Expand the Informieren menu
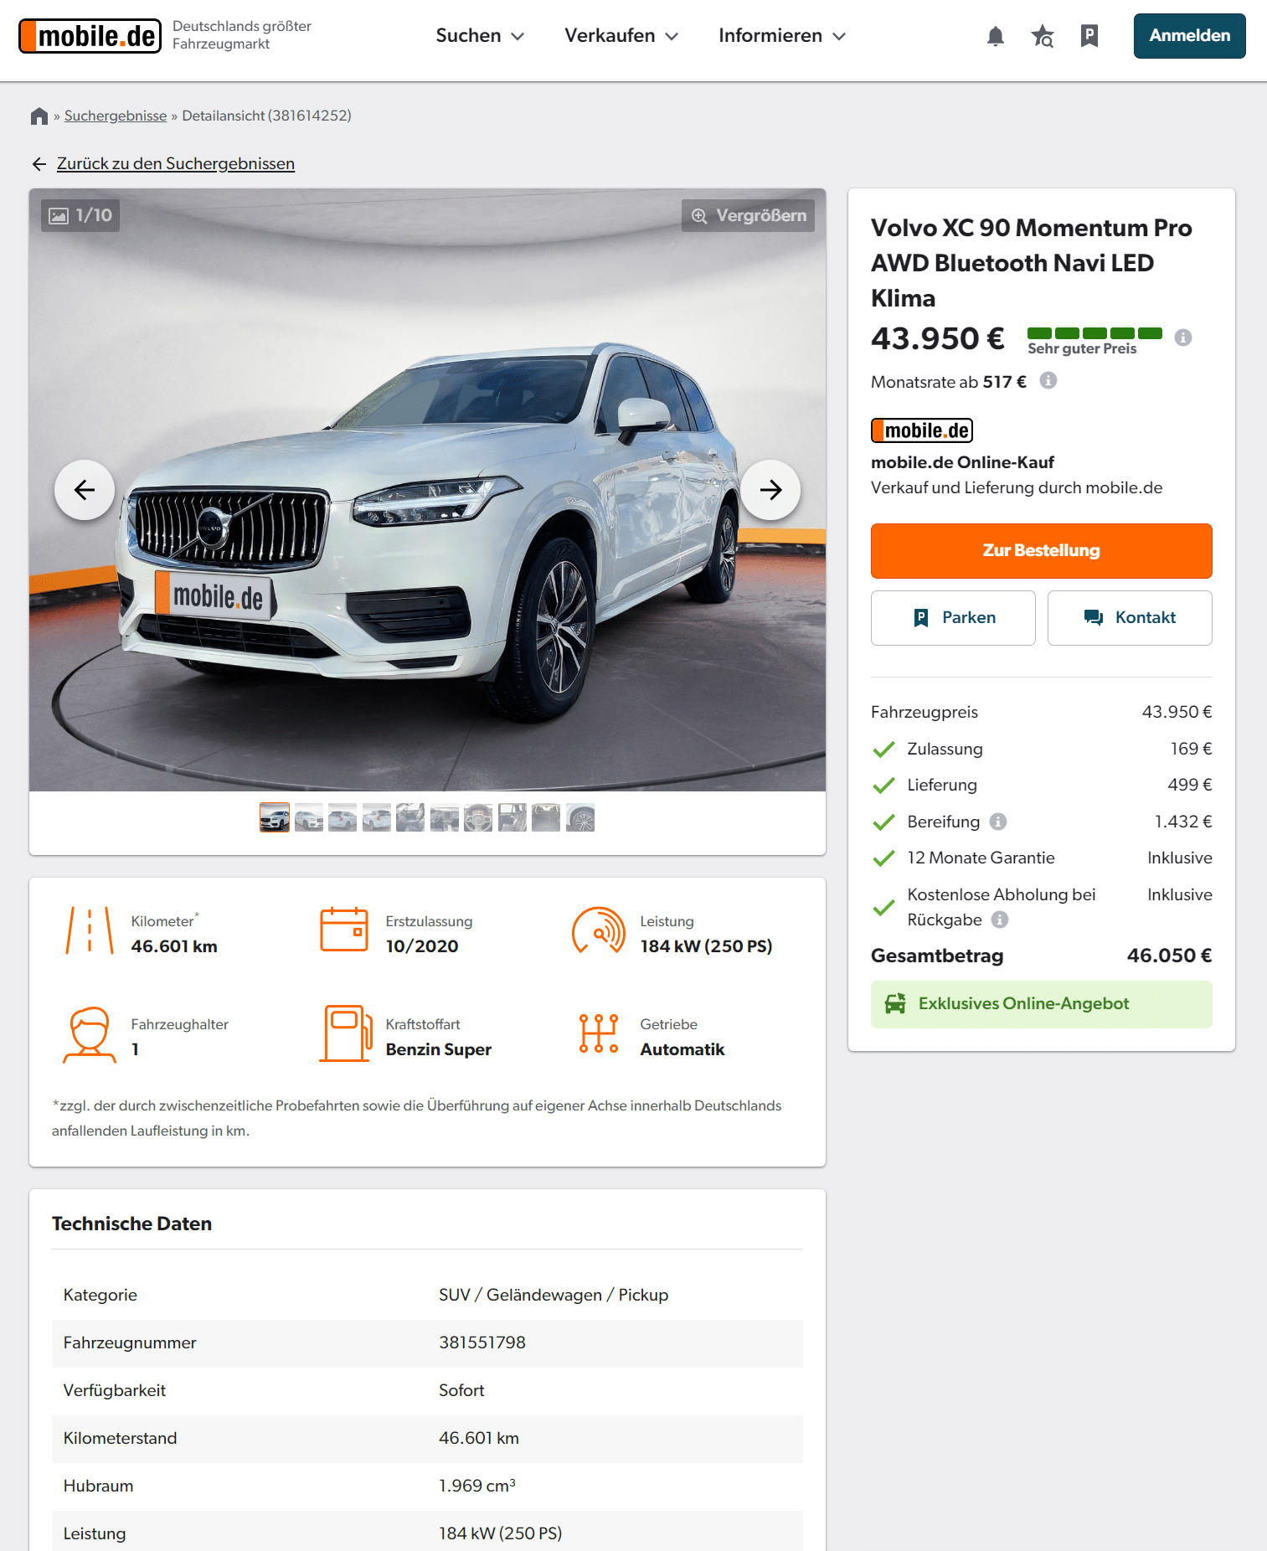The image size is (1267, 1551). click(782, 36)
